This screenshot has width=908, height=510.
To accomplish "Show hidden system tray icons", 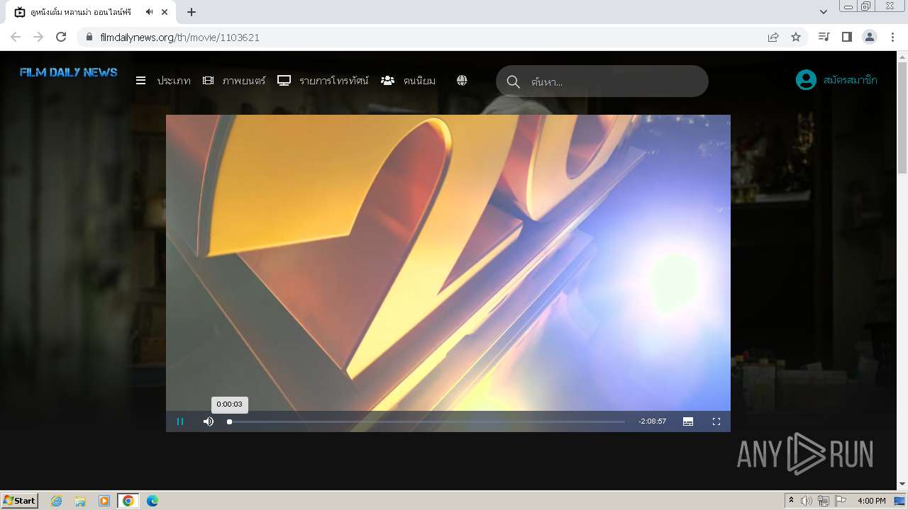I will (x=792, y=501).
